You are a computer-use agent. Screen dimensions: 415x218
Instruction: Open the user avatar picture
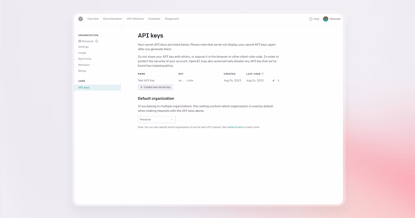tap(326, 19)
